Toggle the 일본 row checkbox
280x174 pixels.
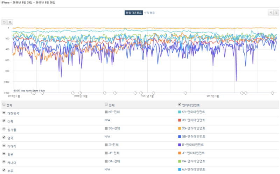tap(4, 154)
